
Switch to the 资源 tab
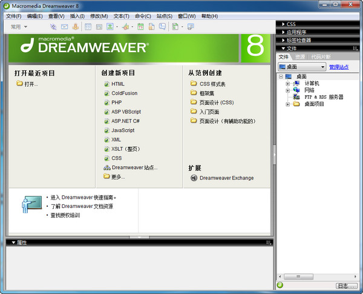click(300, 56)
